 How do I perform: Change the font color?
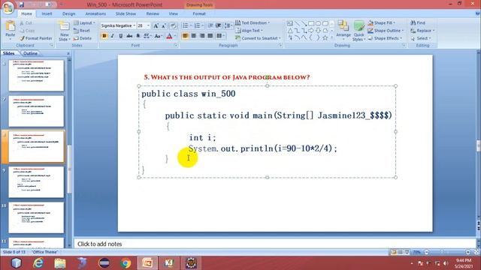pos(169,36)
